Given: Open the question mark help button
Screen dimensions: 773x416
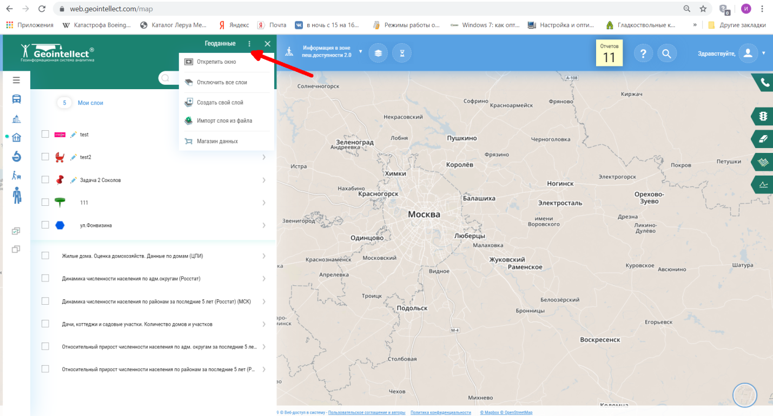Looking at the screenshot, I should point(643,53).
